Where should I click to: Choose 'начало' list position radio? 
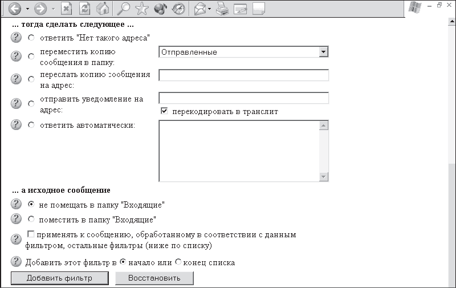point(123,262)
